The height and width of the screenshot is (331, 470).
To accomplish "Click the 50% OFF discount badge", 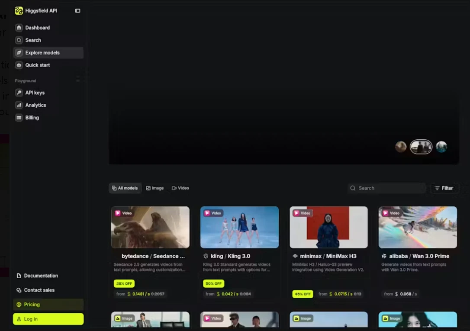I will 213,283.
